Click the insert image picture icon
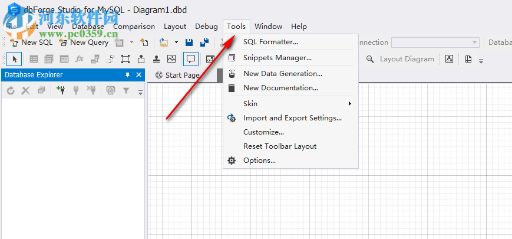This screenshot has height=239, width=512. (171, 59)
